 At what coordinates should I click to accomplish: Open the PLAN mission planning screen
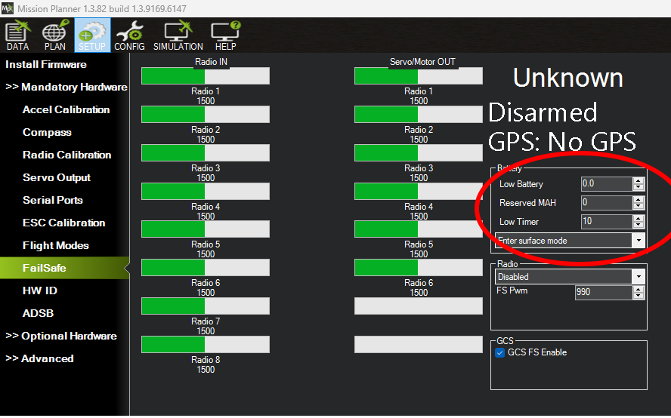54,35
